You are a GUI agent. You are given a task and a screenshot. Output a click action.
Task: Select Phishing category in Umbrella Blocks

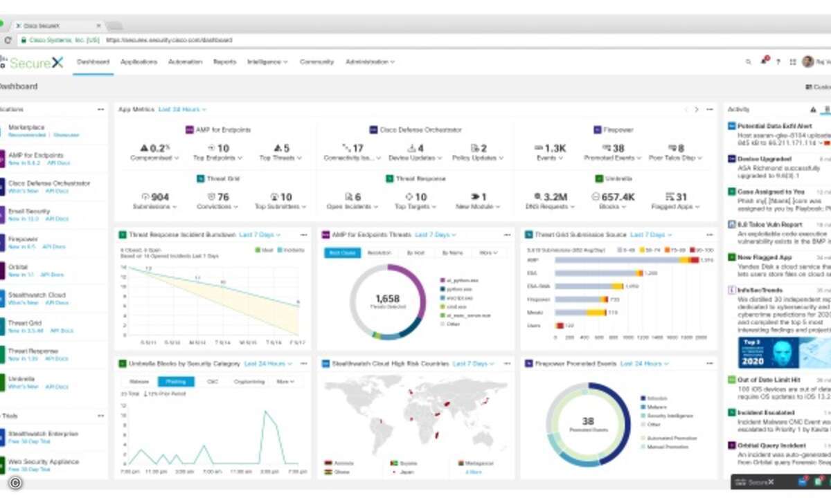tap(176, 382)
